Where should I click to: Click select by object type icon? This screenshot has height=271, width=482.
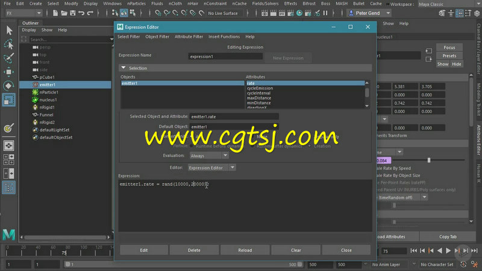tap(124, 13)
